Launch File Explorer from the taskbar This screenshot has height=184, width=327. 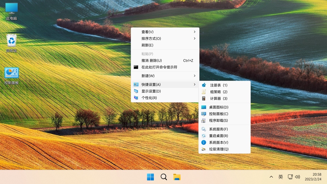pyautogui.click(x=177, y=177)
